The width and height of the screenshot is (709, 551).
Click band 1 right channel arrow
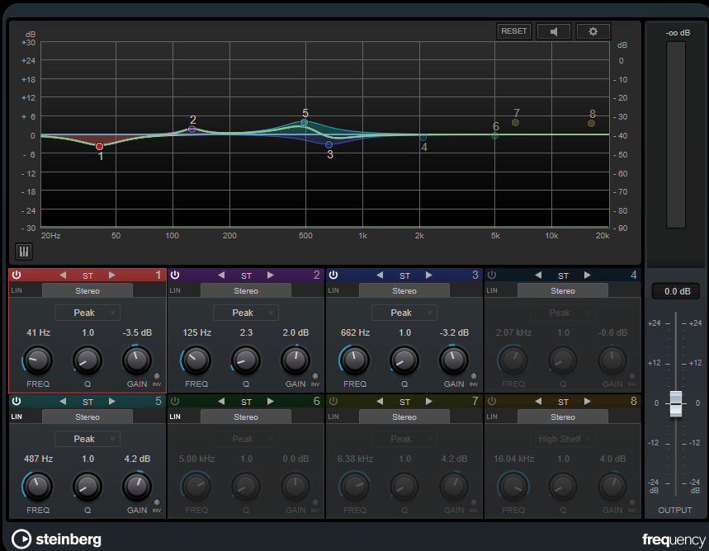click(x=111, y=275)
